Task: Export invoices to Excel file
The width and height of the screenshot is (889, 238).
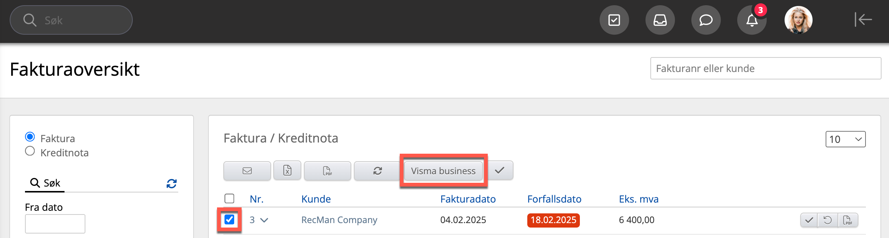Action: pyautogui.click(x=287, y=170)
